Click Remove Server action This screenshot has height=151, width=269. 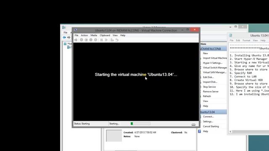211,91
